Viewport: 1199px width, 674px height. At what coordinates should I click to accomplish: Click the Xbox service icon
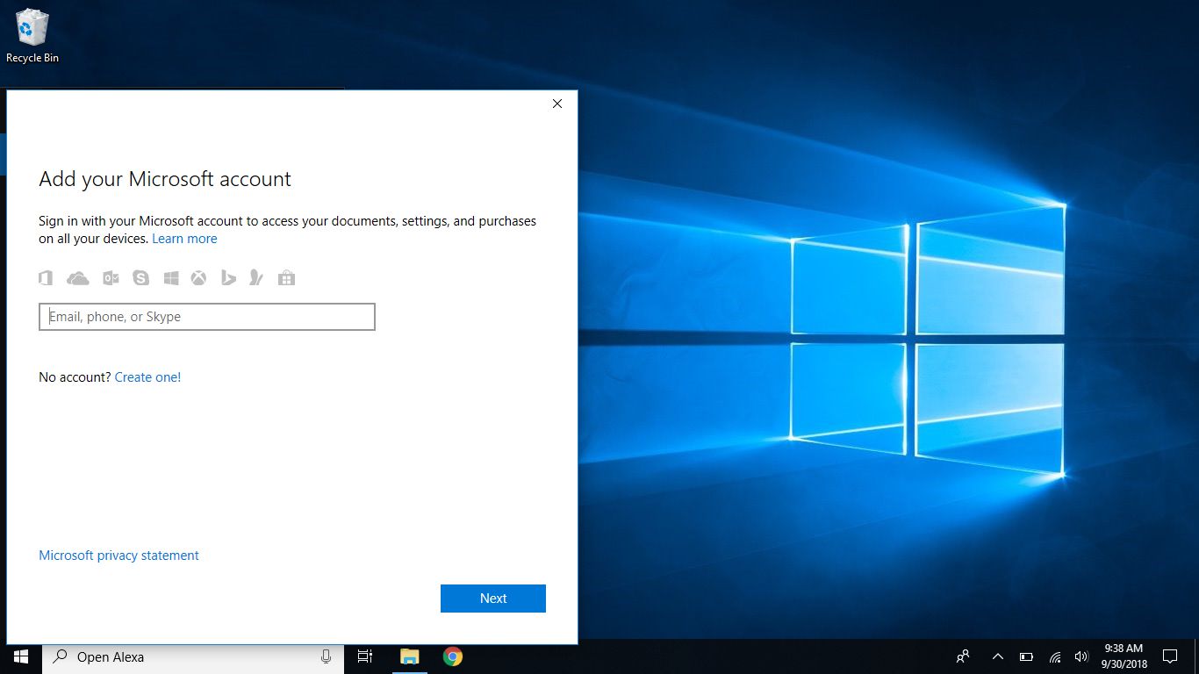pos(199,278)
